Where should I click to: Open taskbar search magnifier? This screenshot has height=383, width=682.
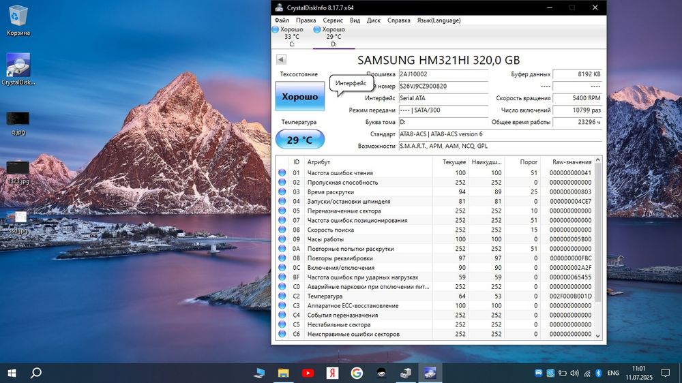coord(36,373)
